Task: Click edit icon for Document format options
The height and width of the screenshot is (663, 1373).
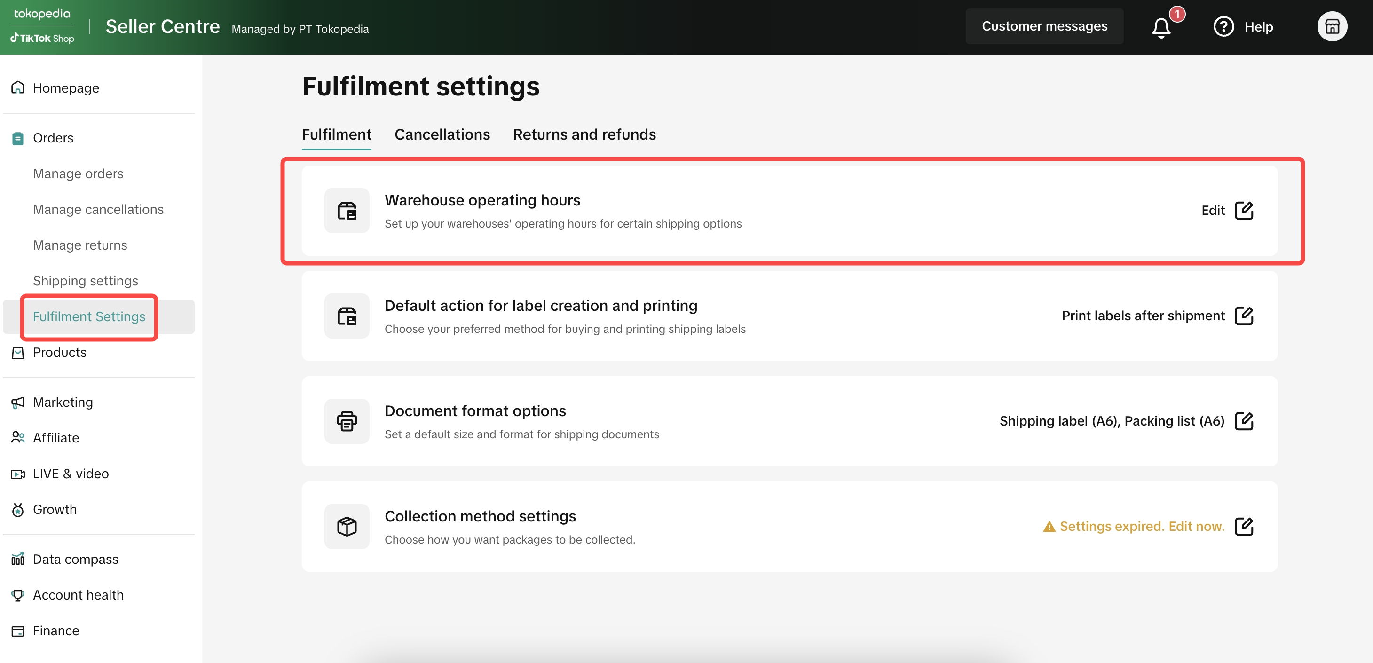Action: 1244,421
